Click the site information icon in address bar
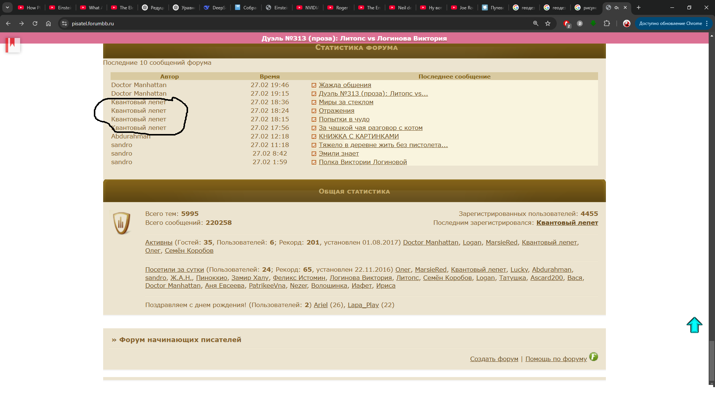715x402 pixels. pos(64,23)
